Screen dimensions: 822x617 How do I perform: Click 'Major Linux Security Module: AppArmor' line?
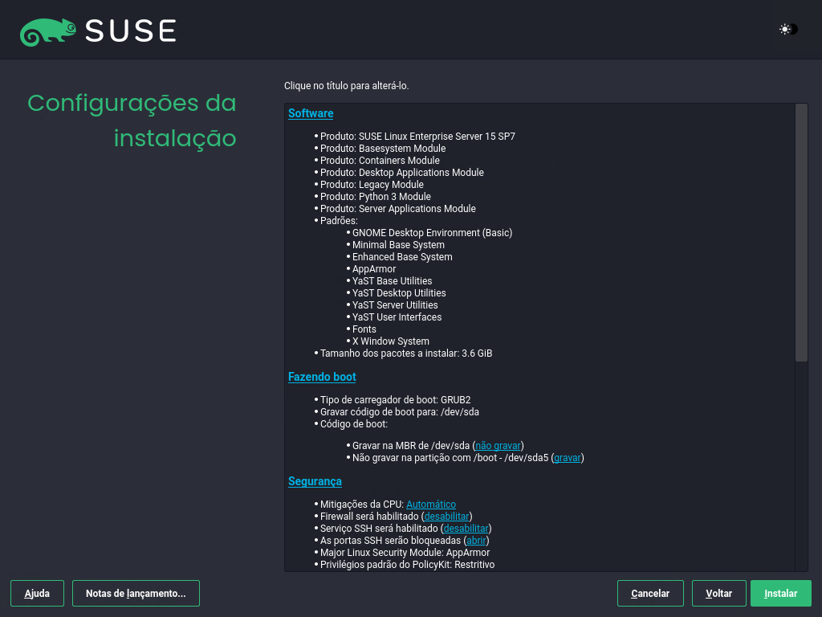click(x=405, y=553)
